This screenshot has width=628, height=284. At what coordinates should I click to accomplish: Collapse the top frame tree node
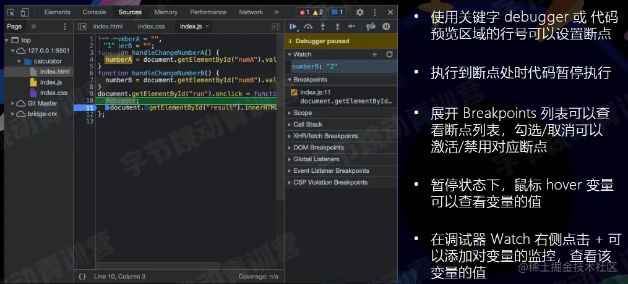click(7, 40)
